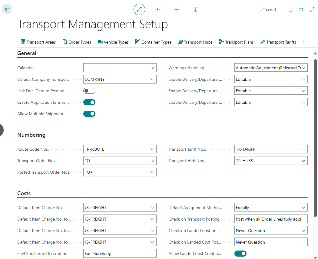The image size is (318, 259).
Task: Click the back arrow button
Action: 7,9
